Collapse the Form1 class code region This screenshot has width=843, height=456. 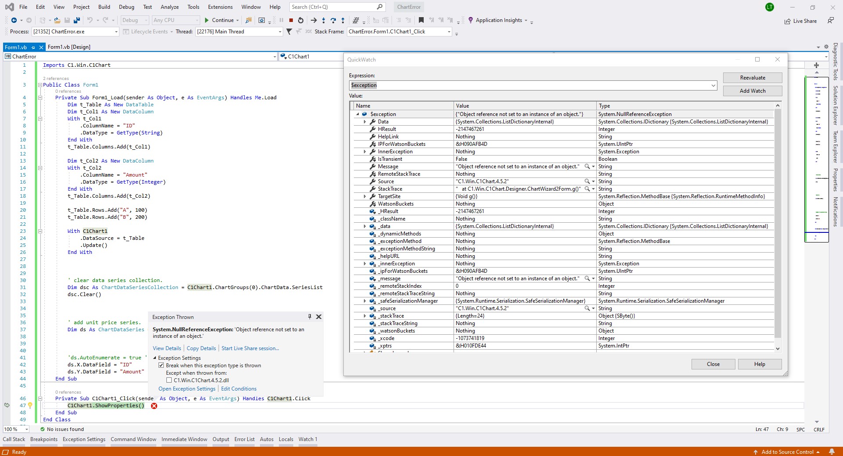tap(40, 85)
